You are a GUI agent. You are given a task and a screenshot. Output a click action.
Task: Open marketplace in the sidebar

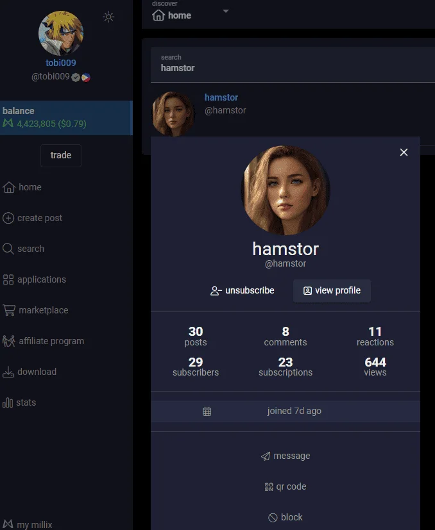pyautogui.click(x=35, y=310)
